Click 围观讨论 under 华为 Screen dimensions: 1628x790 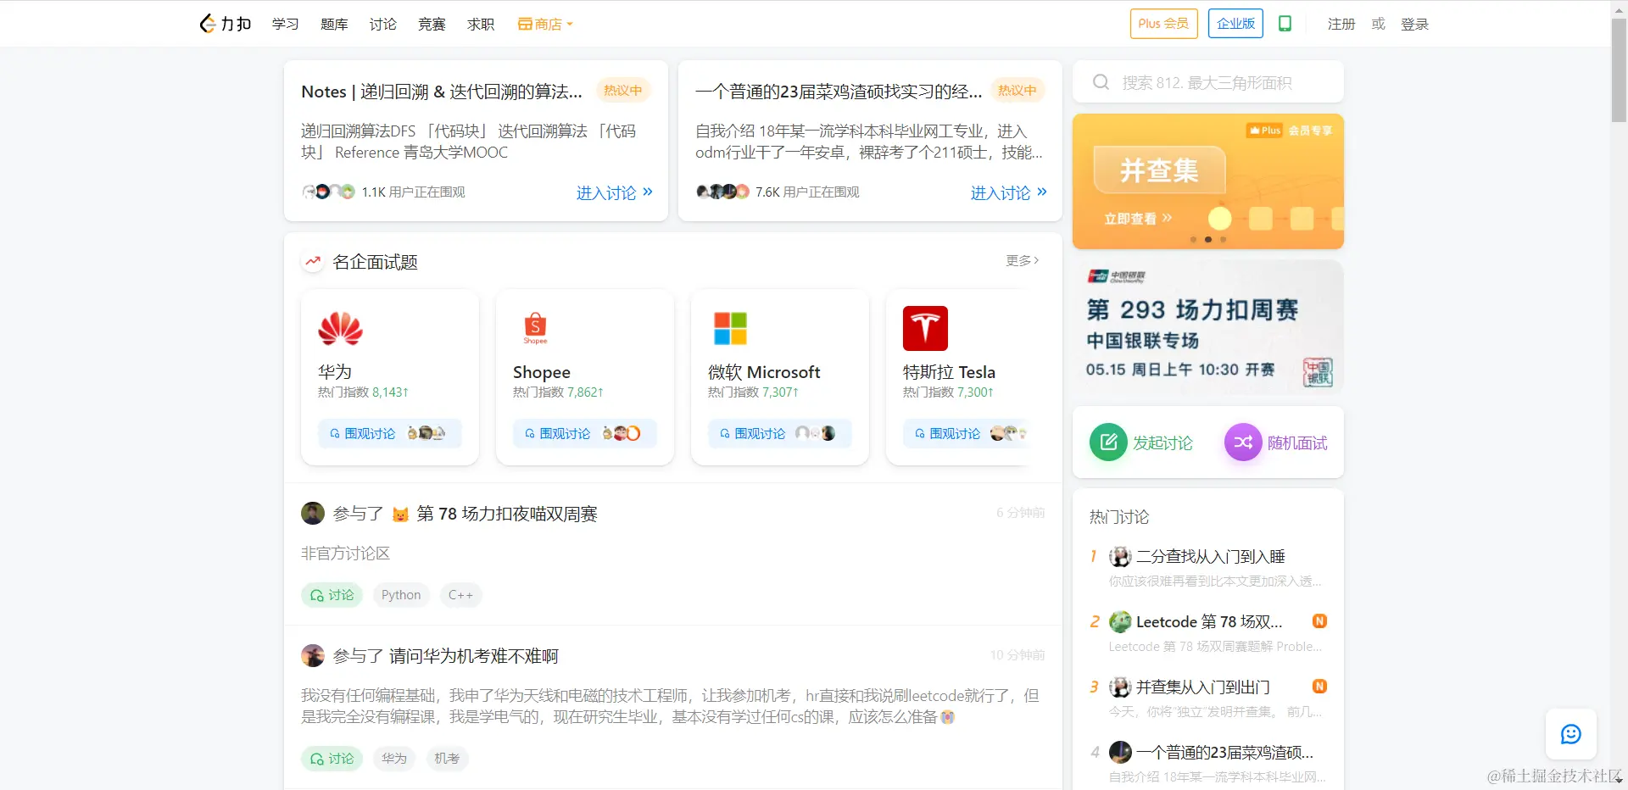point(389,433)
